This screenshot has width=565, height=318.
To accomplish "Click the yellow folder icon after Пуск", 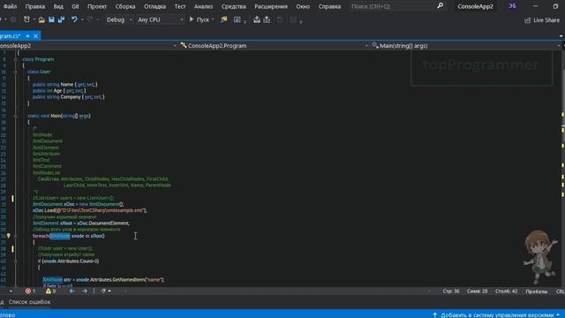I will pos(223,19).
